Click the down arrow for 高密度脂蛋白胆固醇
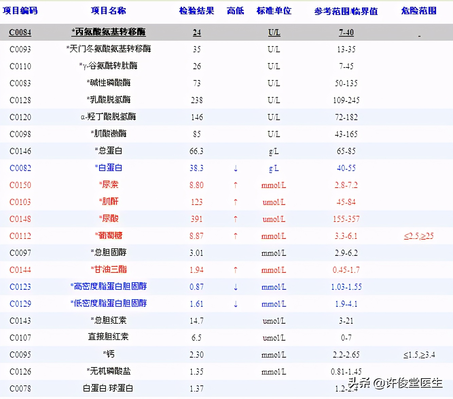Screen dimensions: 453x399 (235, 287)
